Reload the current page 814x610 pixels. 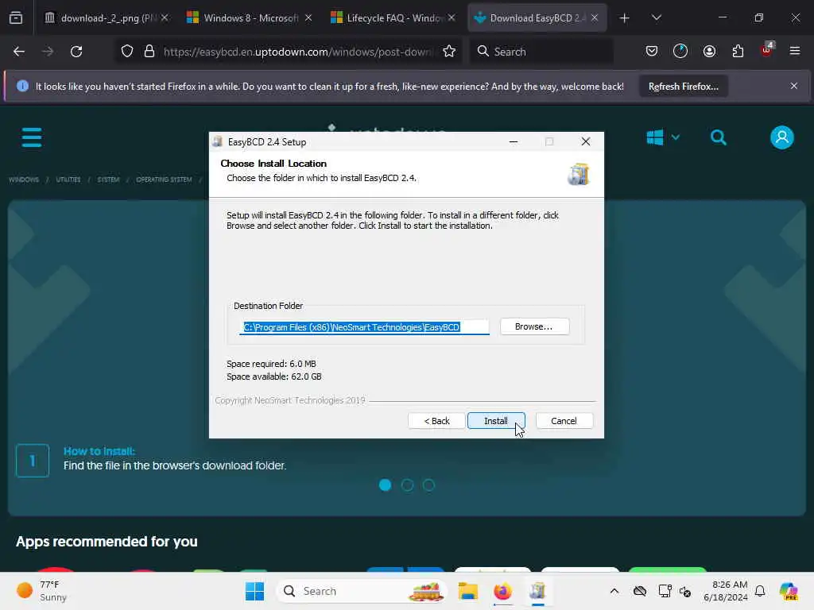click(76, 52)
